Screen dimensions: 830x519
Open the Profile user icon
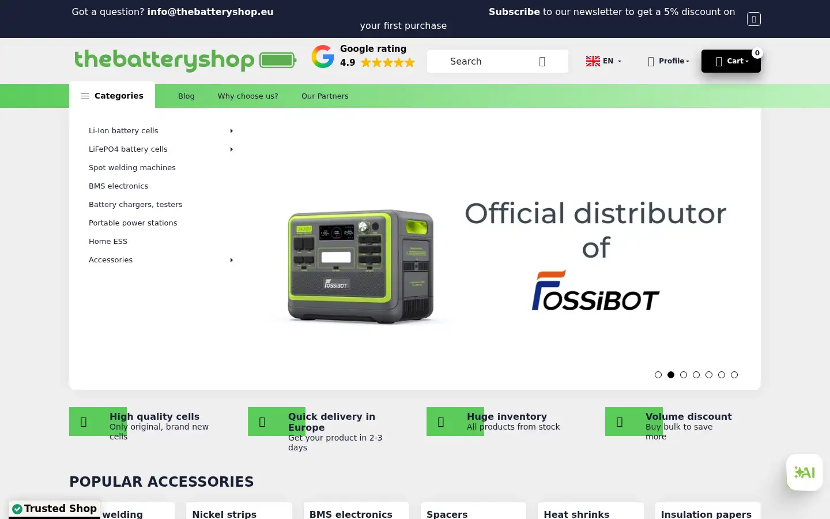click(x=651, y=62)
